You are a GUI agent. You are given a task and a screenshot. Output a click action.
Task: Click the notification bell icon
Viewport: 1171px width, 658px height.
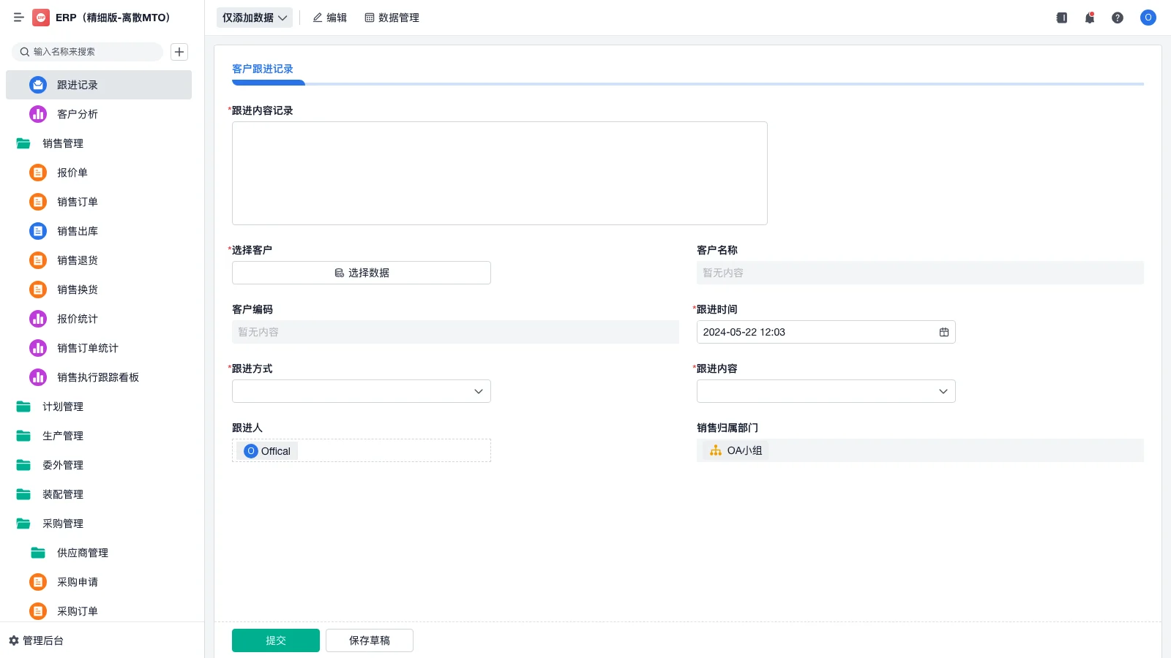point(1089,18)
